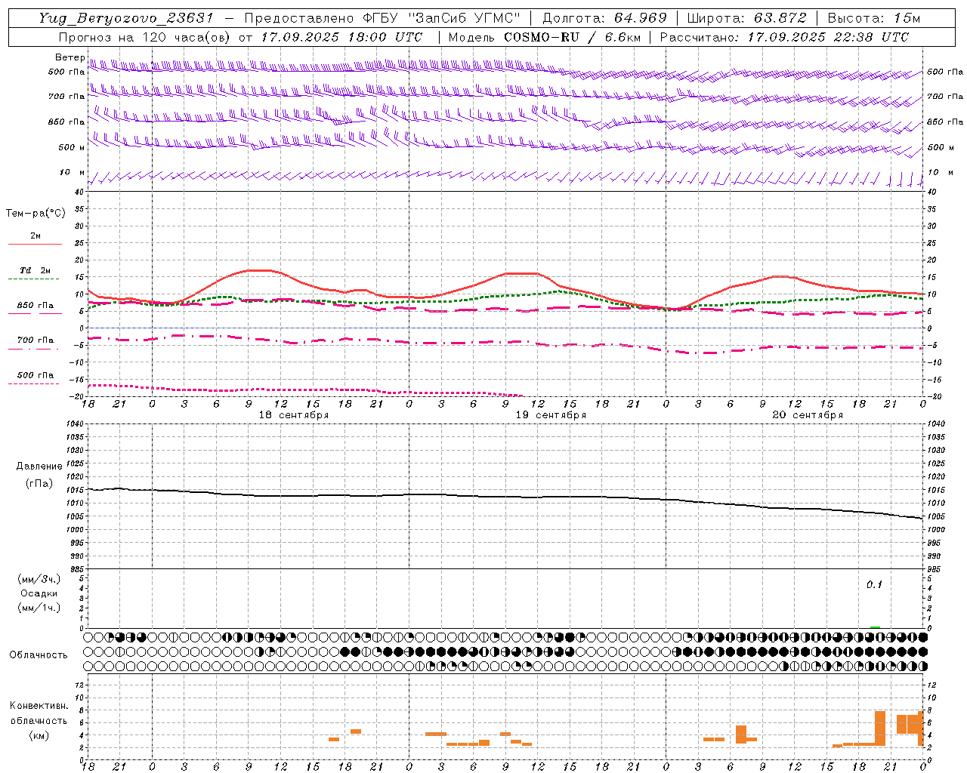The height and width of the screenshot is (773, 967).
Task: Click the (км) unit label
Action: (x=39, y=735)
